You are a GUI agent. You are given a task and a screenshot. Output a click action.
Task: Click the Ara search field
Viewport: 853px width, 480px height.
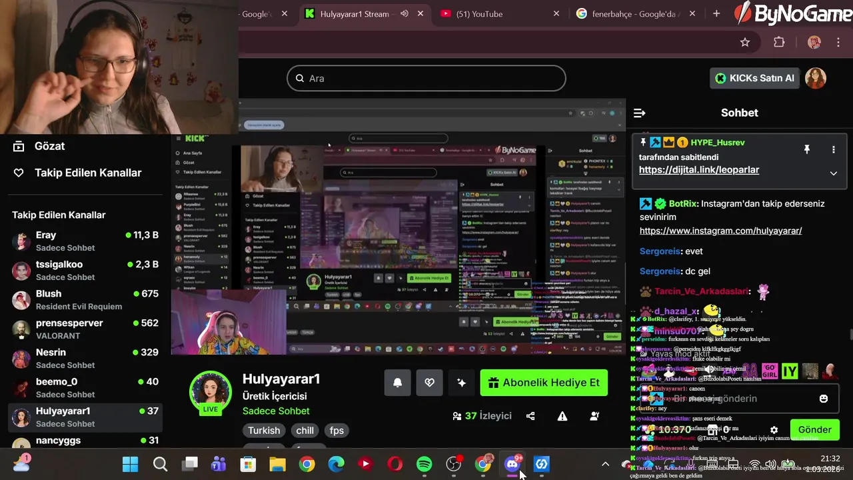pos(426,78)
